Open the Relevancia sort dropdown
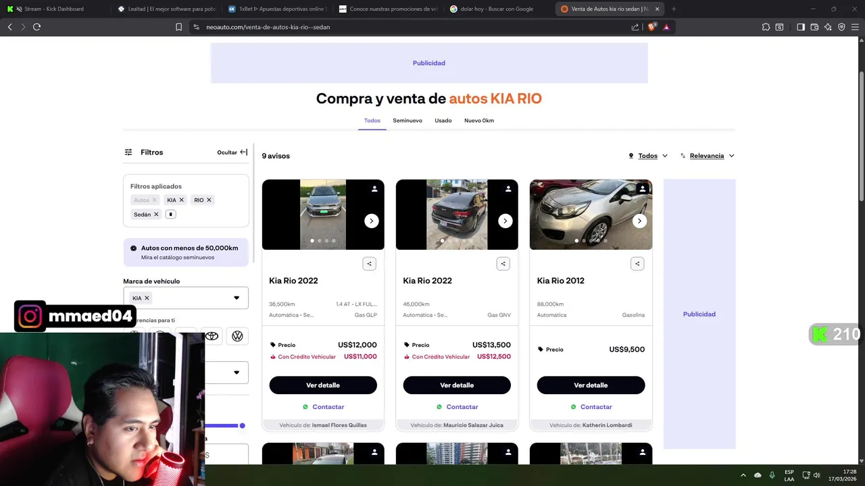 [x=707, y=156]
